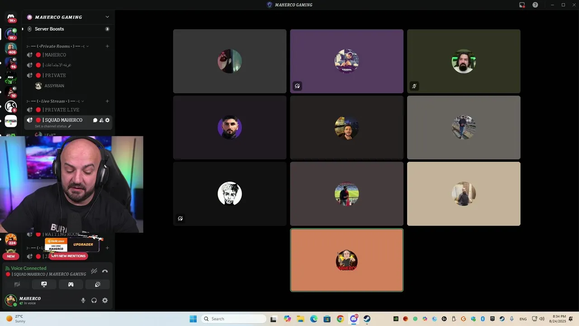Focus the bearded man olive tile

point(464,61)
